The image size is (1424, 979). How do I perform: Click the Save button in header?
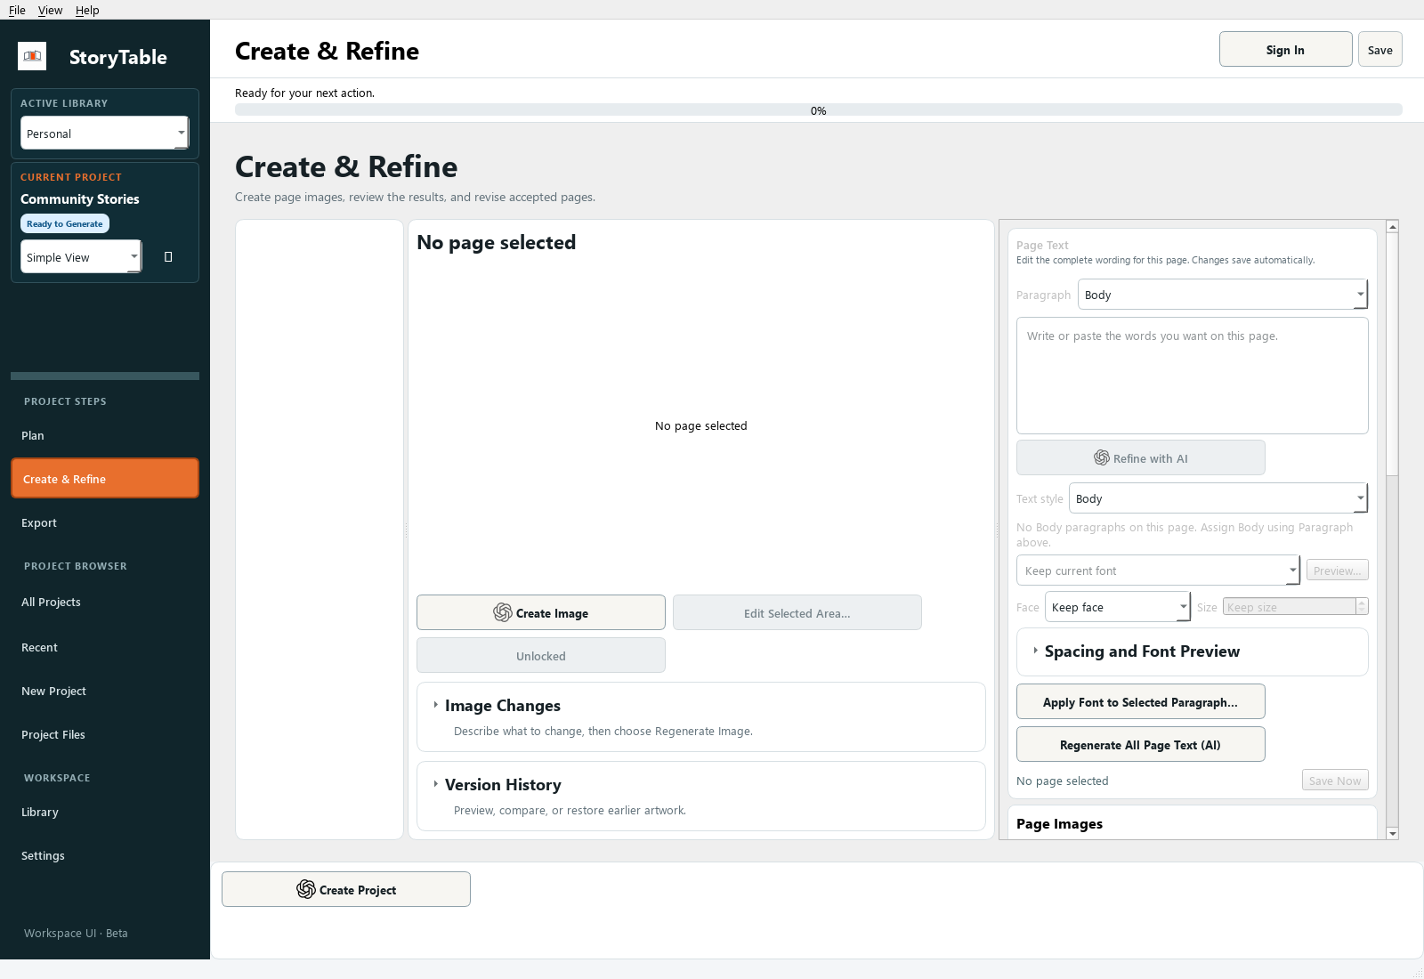[x=1379, y=50]
